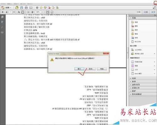
Task: Open the 编辑 Edit menu
Action: pos(9,4)
